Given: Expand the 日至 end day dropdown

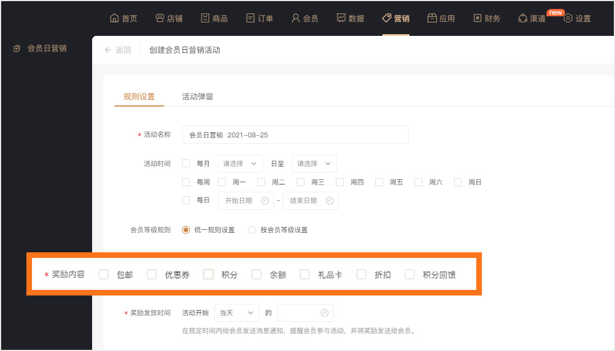Looking at the screenshot, I should click(x=314, y=164).
